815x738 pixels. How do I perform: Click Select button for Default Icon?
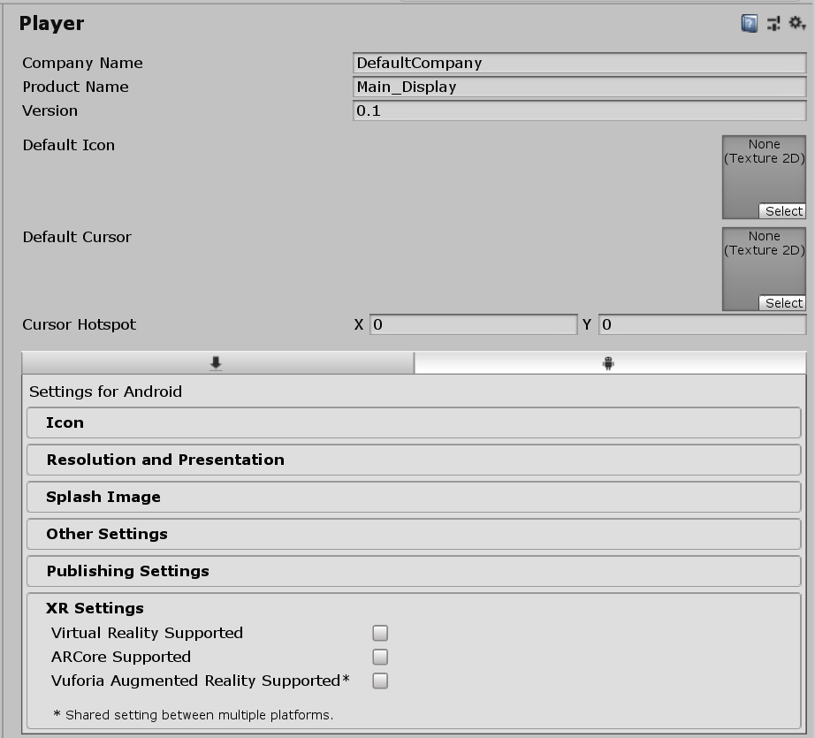pyautogui.click(x=783, y=211)
